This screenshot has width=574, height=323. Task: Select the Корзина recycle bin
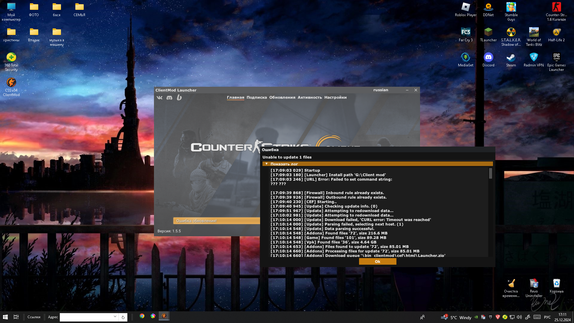tap(556, 286)
